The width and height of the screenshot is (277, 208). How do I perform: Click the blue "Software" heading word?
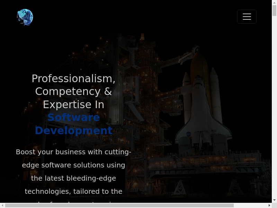[73, 118]
